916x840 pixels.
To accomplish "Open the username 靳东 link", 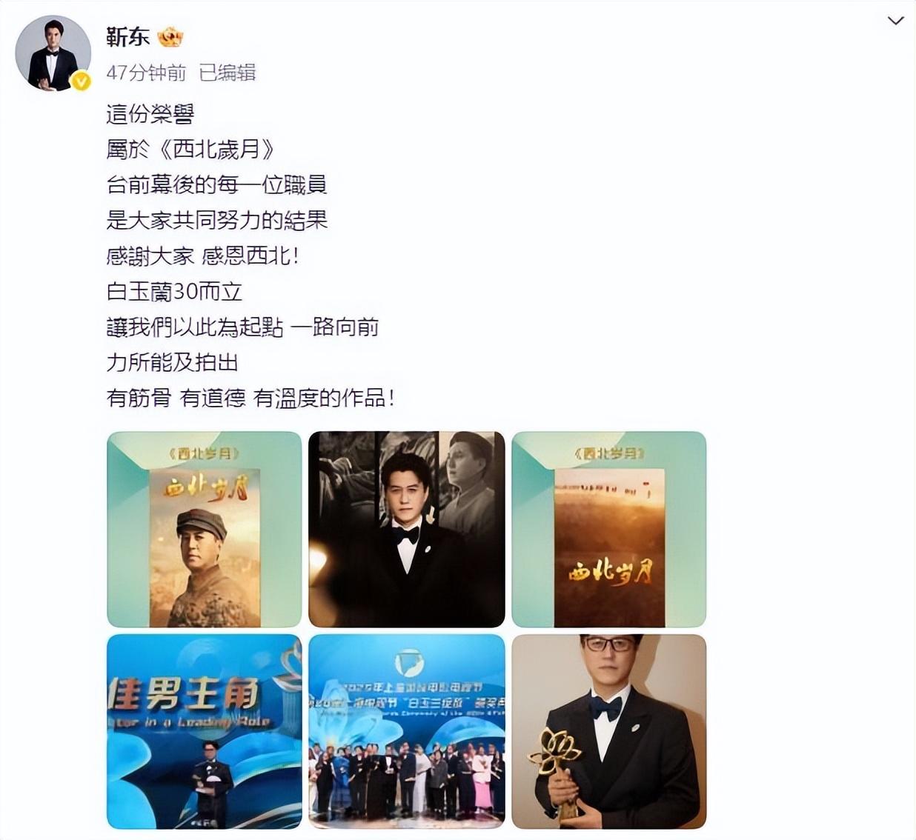I will (x=127, y=36).
